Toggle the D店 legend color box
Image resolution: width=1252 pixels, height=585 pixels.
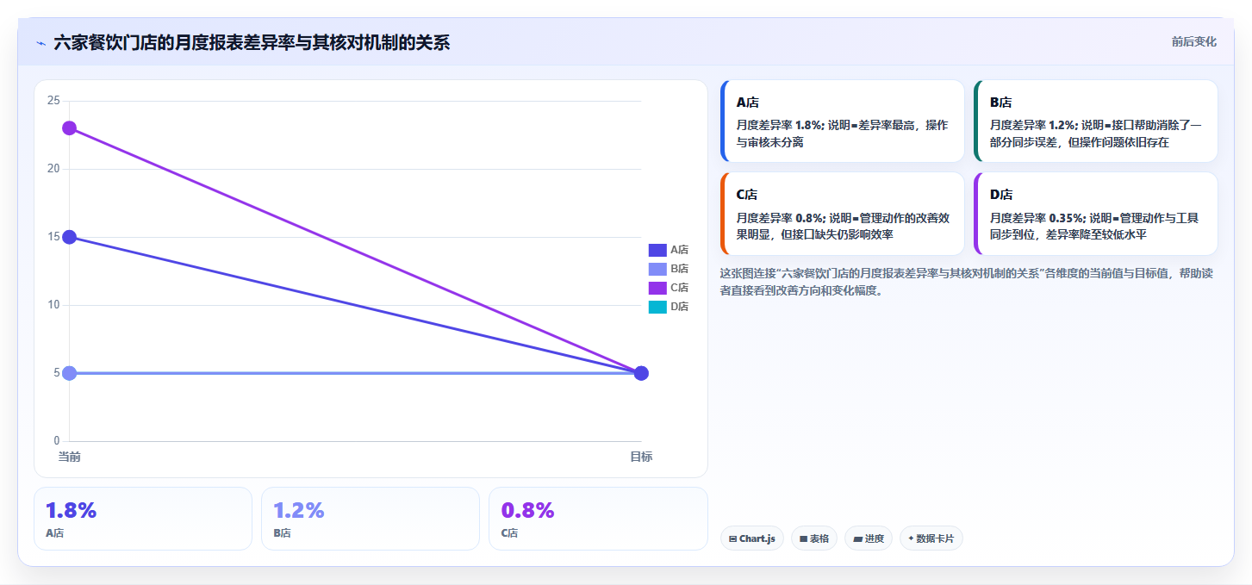657,307
